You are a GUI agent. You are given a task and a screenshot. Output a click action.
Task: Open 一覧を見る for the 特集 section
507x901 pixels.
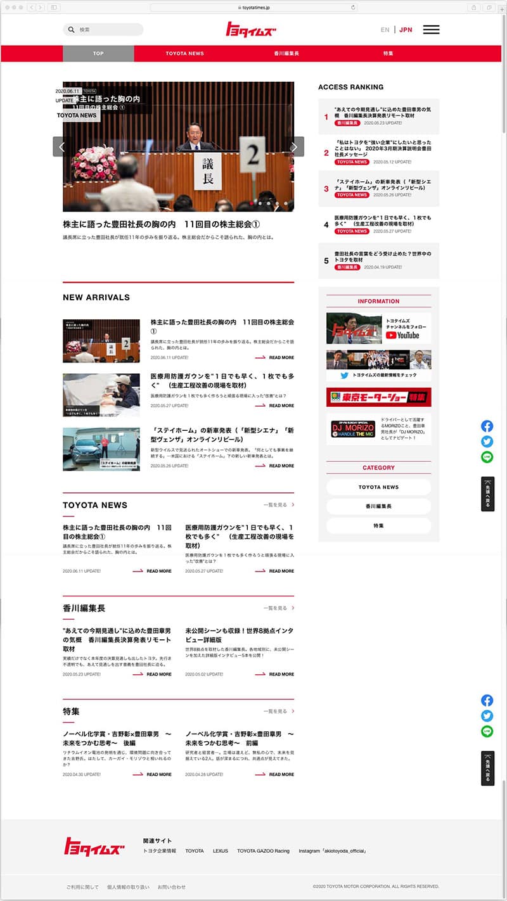[x=279, y=712]
